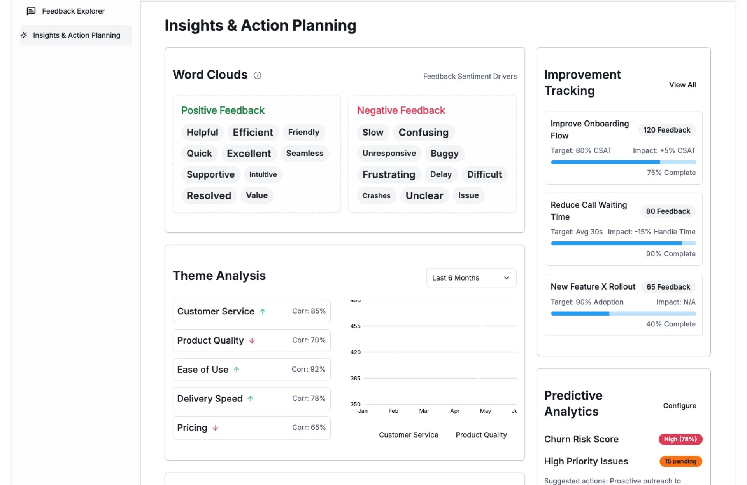Click the Ease of Use up arrow
Screen dimensions: 747x485
pos(237,370)
